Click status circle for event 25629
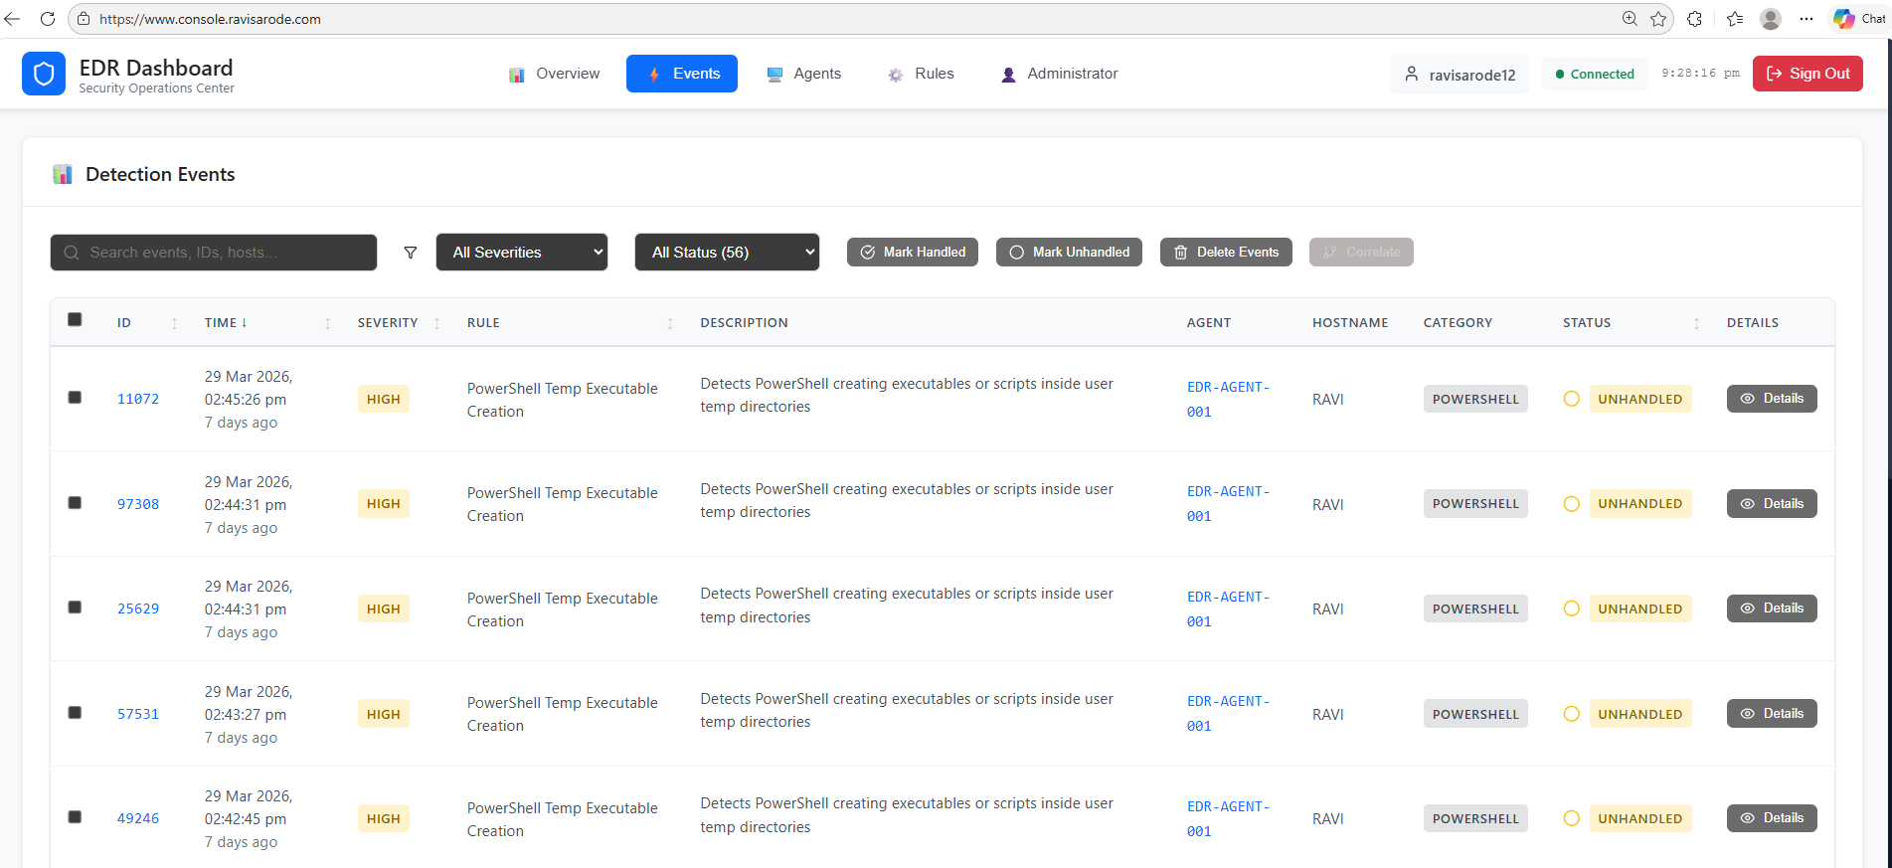 (x=1572, y=608)
